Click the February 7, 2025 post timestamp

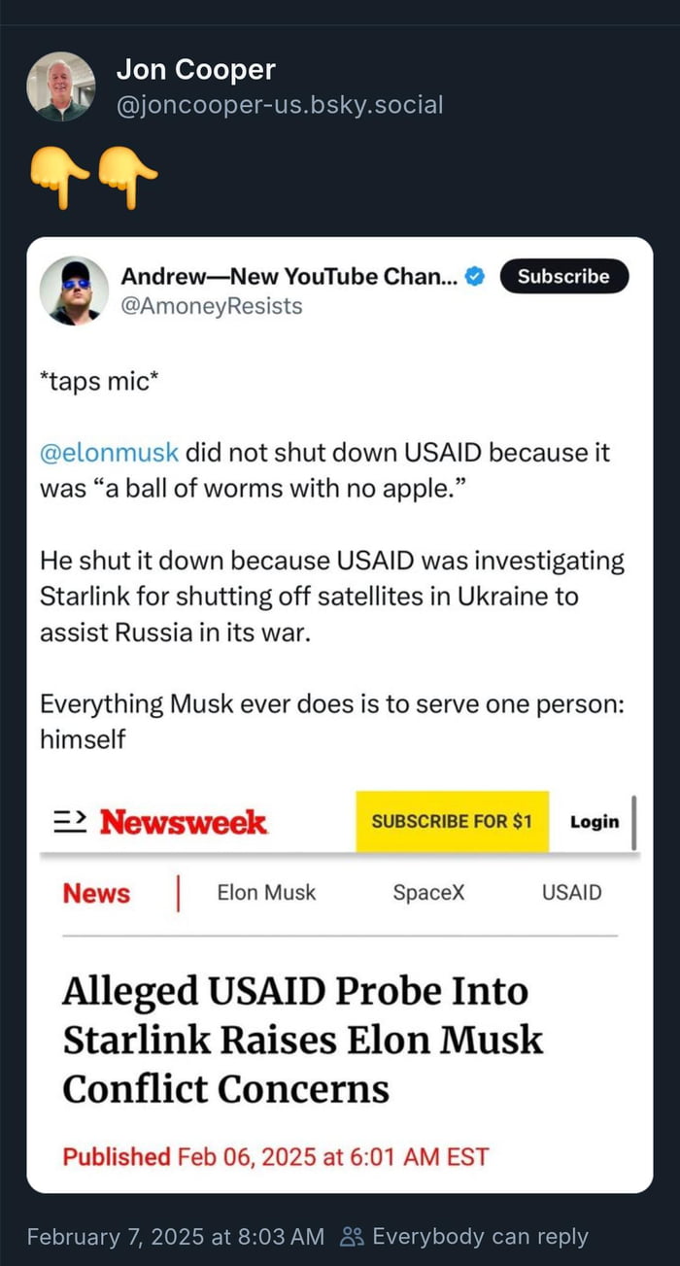(176, 1236)
